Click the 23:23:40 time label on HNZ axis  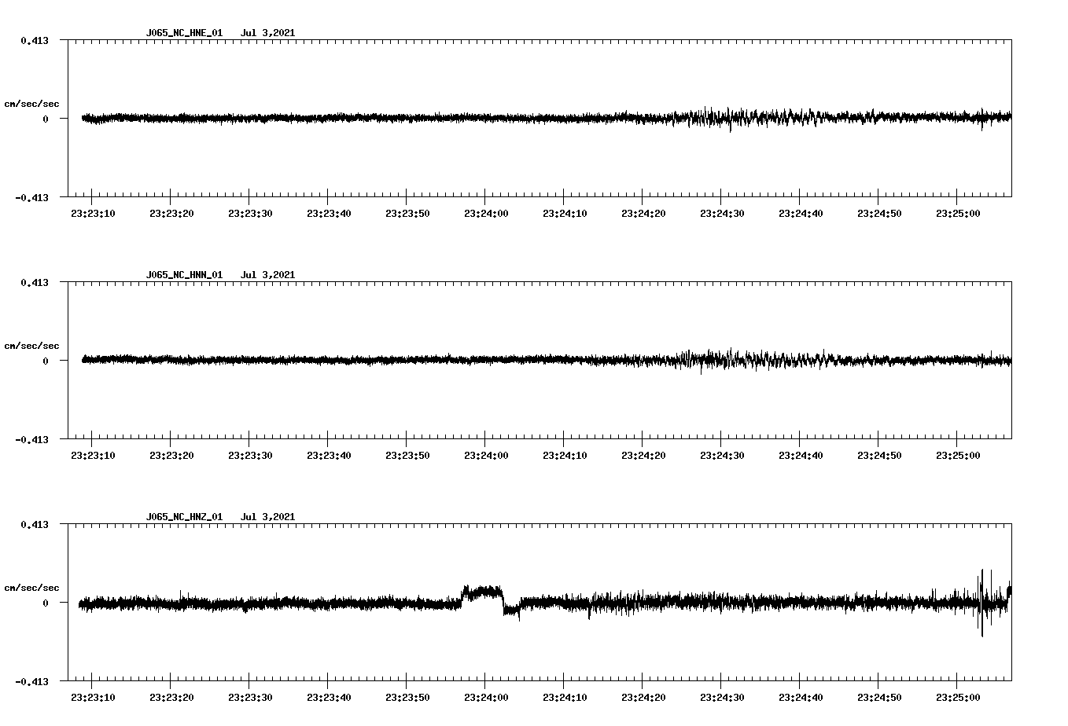329,696
